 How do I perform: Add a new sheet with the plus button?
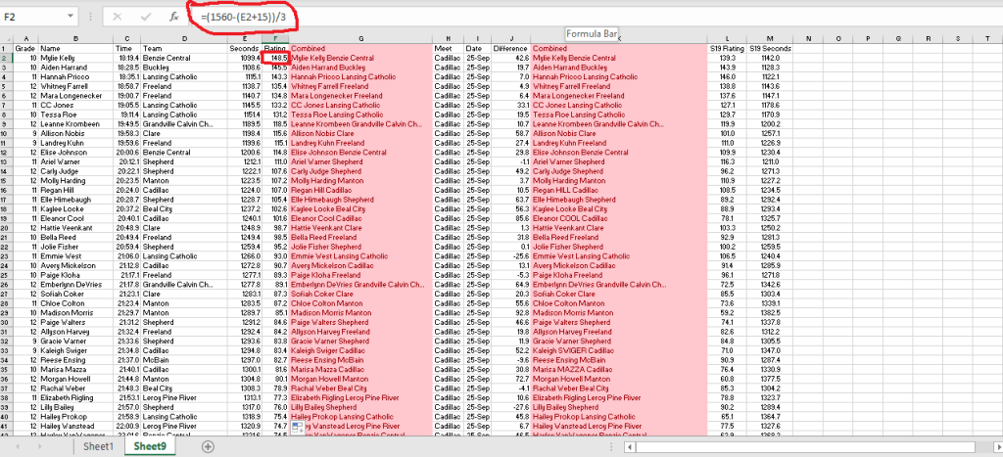[208, 446]
